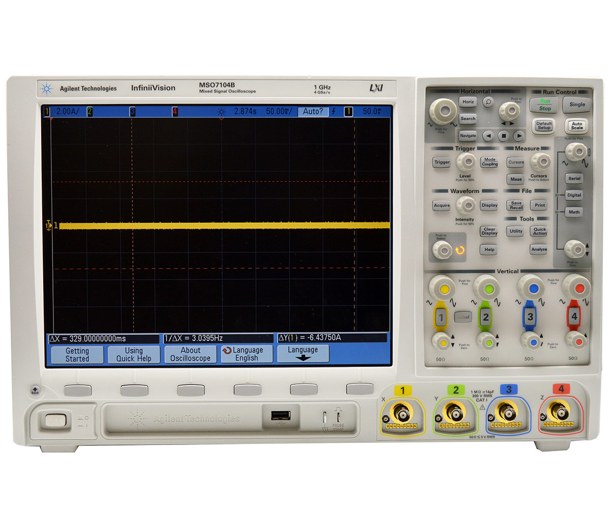
Task: Click the Quick Action button
Action: pyautogui.click(x=540, y=231)
